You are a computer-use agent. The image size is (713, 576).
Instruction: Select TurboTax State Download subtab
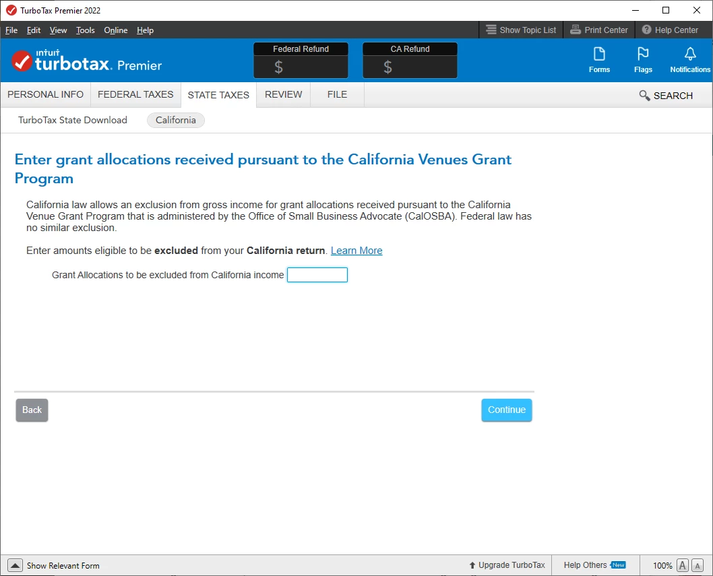(73, 120)
